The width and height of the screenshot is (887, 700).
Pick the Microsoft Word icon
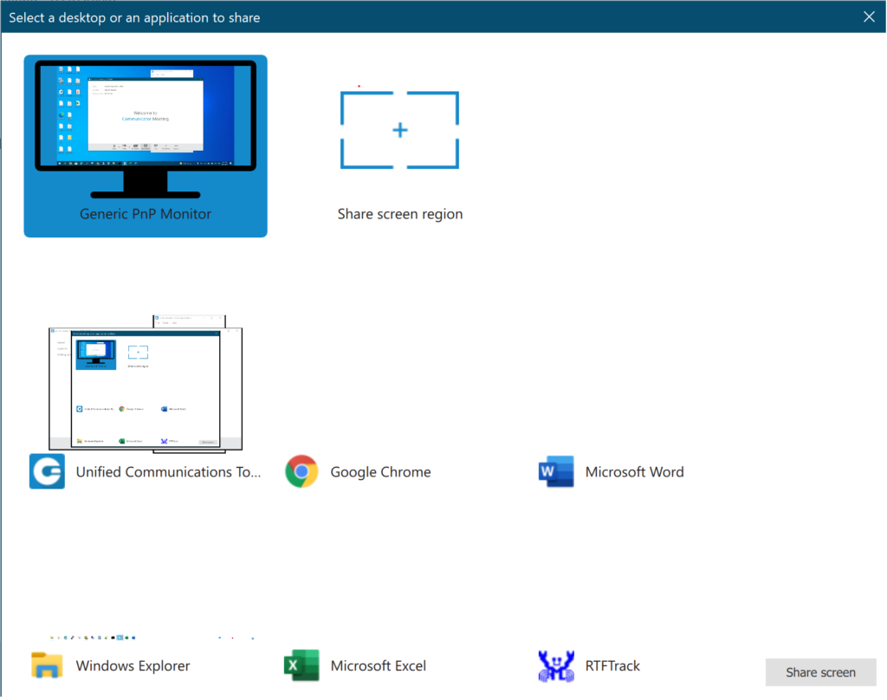coord(556,471)
